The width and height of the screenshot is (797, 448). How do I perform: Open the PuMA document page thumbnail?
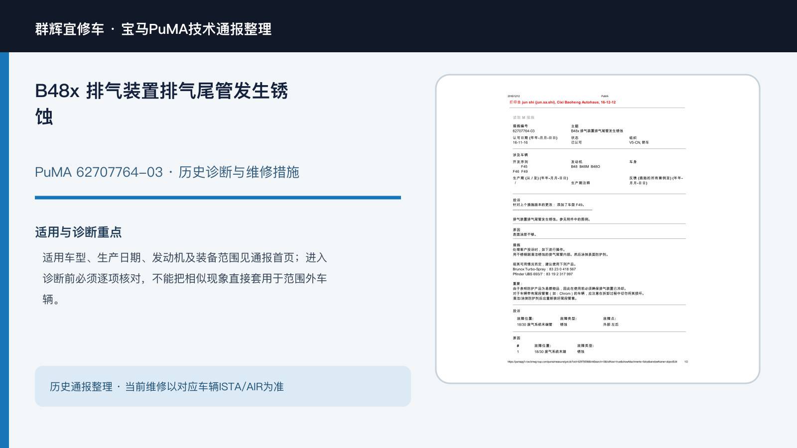point(598,229)
